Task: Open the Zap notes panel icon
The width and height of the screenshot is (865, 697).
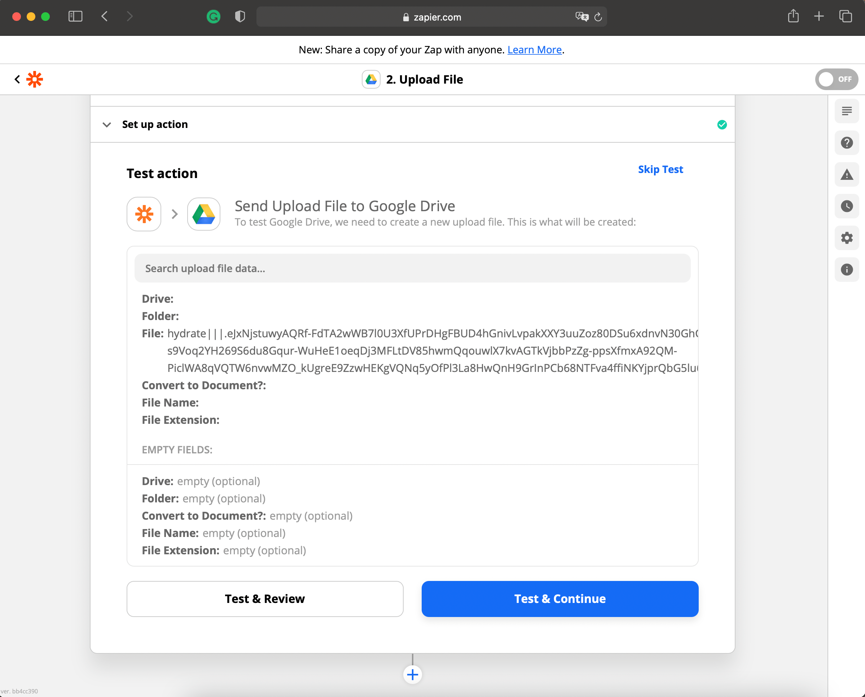Action: click(847, 111)
